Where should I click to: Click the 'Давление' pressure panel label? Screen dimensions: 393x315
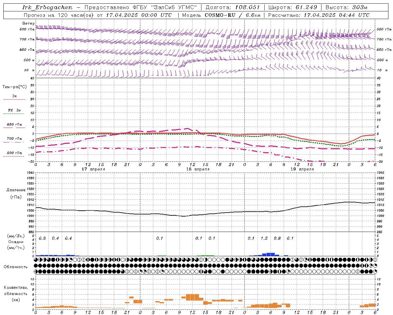[x=16, y=190]
